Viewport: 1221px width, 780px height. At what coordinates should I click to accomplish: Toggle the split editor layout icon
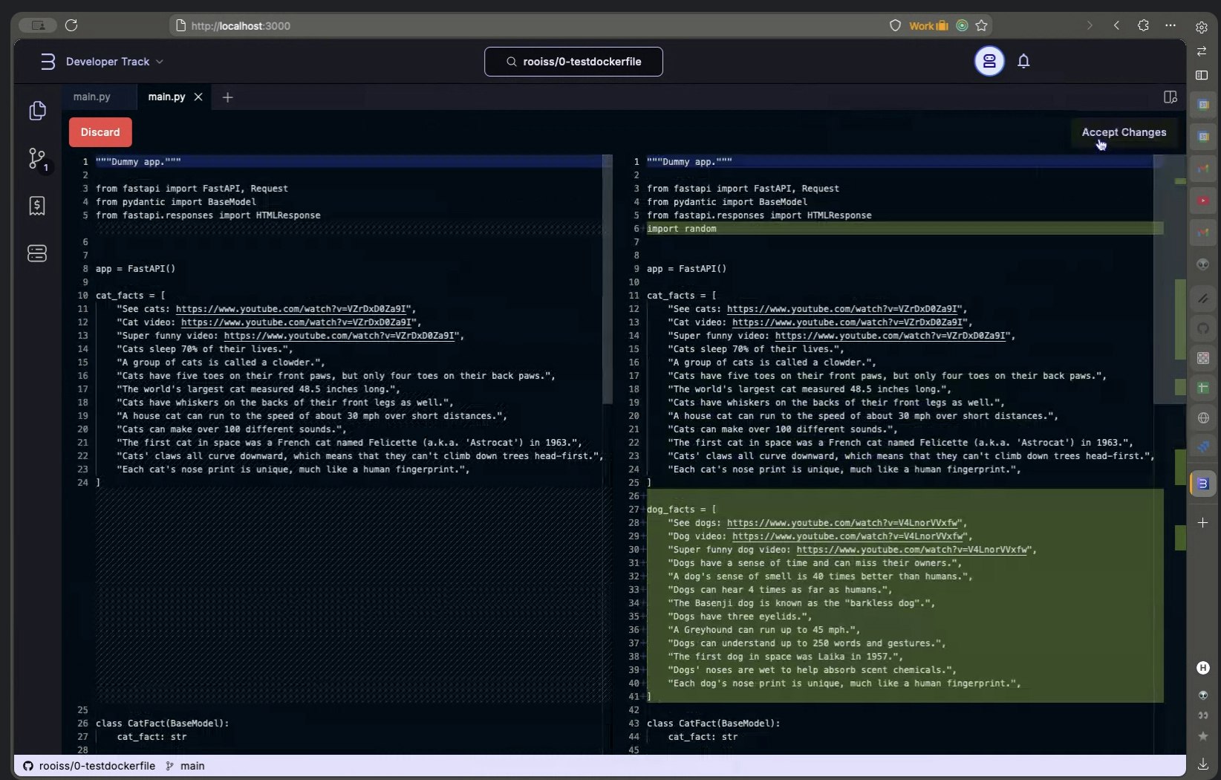pos(1170,97)
